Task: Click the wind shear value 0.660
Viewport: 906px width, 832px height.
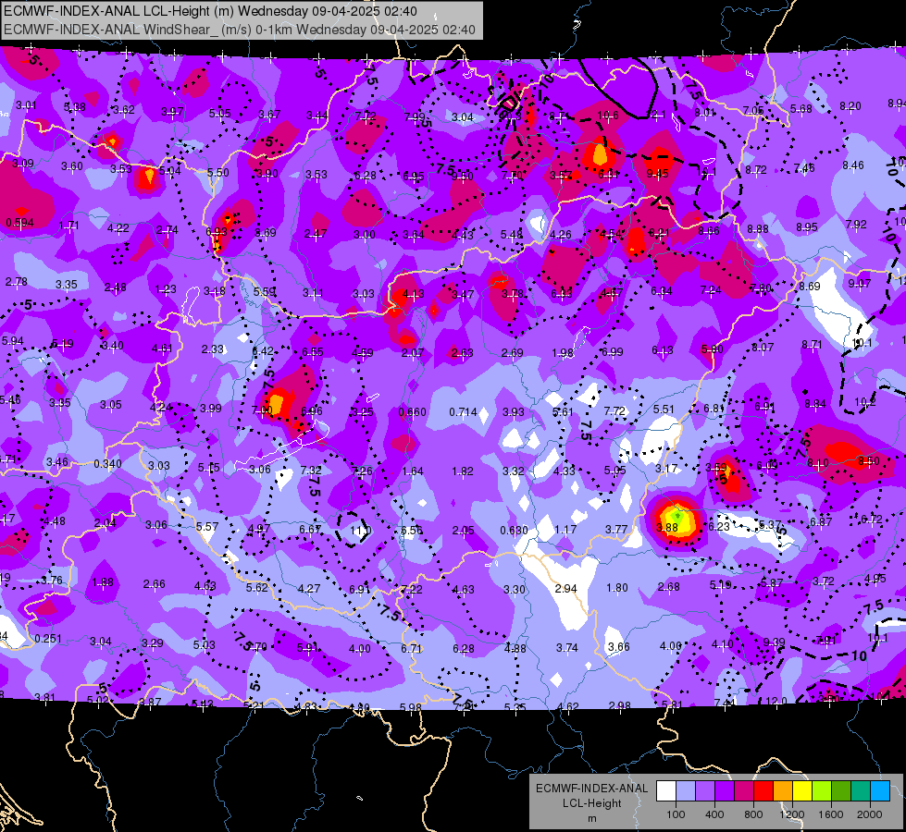Action: click(412, 411)
